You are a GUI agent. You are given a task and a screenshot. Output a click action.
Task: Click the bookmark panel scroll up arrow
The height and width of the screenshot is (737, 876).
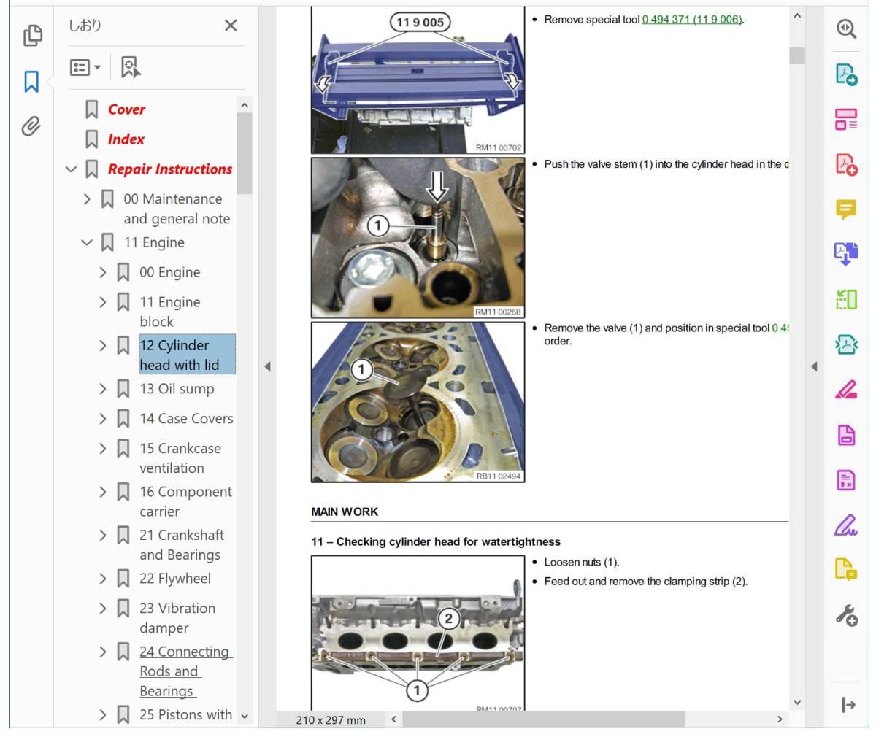244,105
